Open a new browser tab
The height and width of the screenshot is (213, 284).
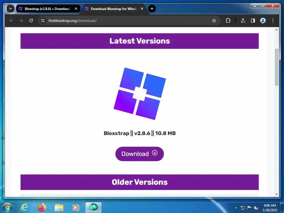pos(152,9)
